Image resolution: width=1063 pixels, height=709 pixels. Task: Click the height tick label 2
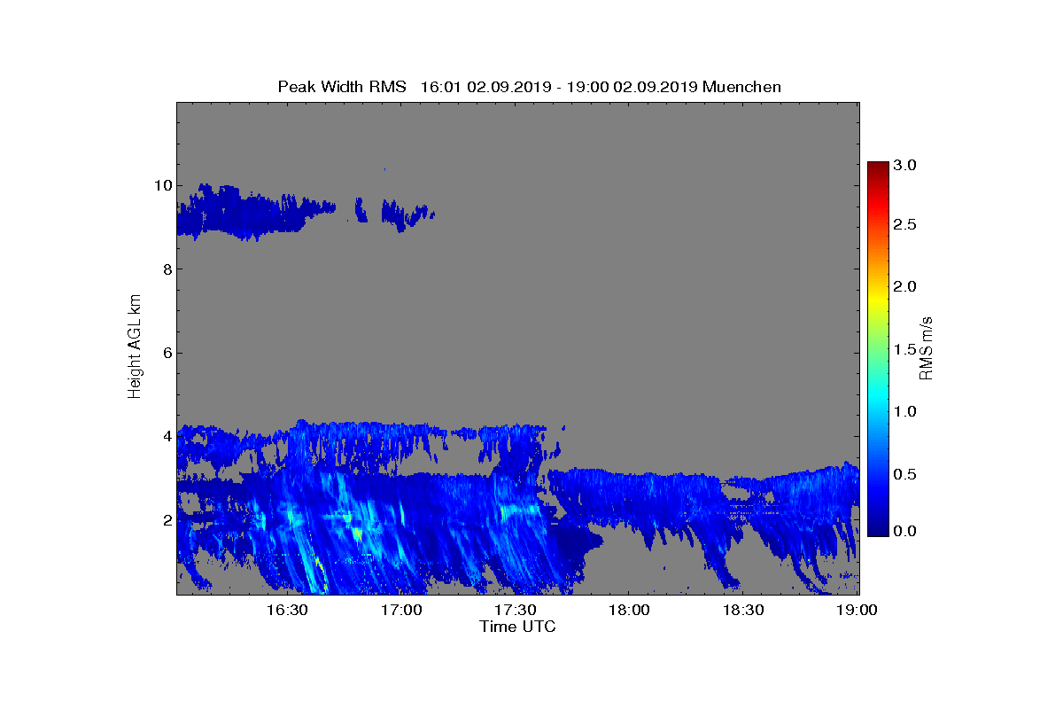pos(166,519)
